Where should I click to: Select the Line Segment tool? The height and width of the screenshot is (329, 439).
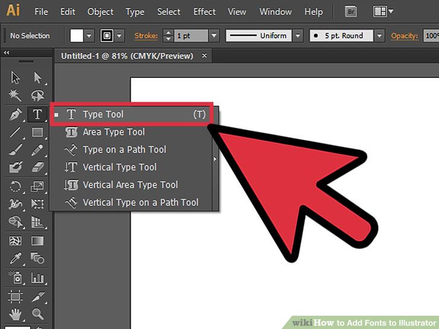[x=16, y=132]
